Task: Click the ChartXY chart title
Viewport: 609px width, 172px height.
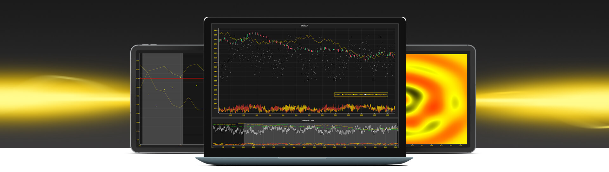Action: [304, 26]
